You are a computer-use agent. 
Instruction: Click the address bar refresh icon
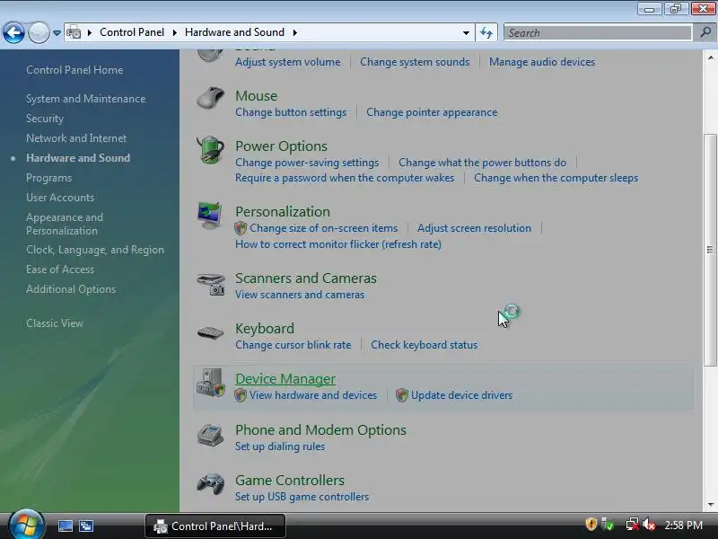486,32
